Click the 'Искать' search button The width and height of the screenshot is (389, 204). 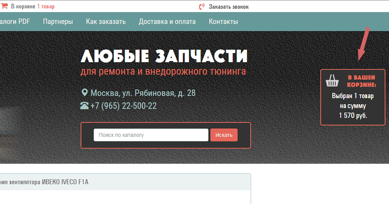[x=224, y=135]
